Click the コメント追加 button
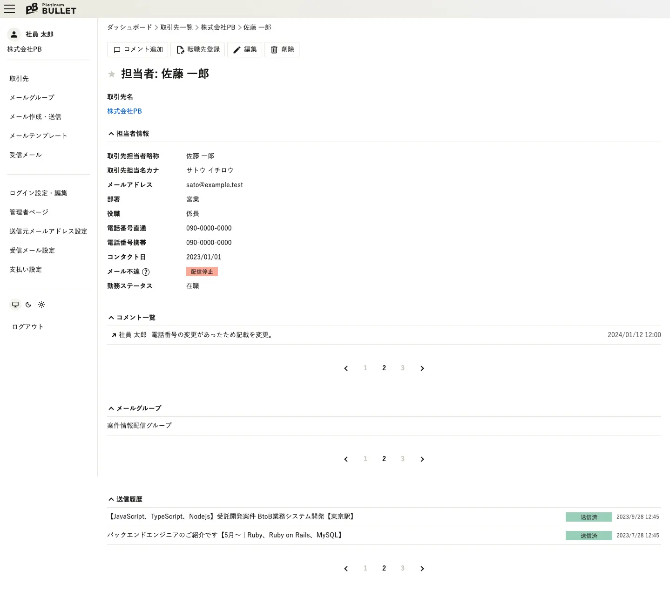The height and width of the screenshot is (598, 670). click(x=138, y=49)
